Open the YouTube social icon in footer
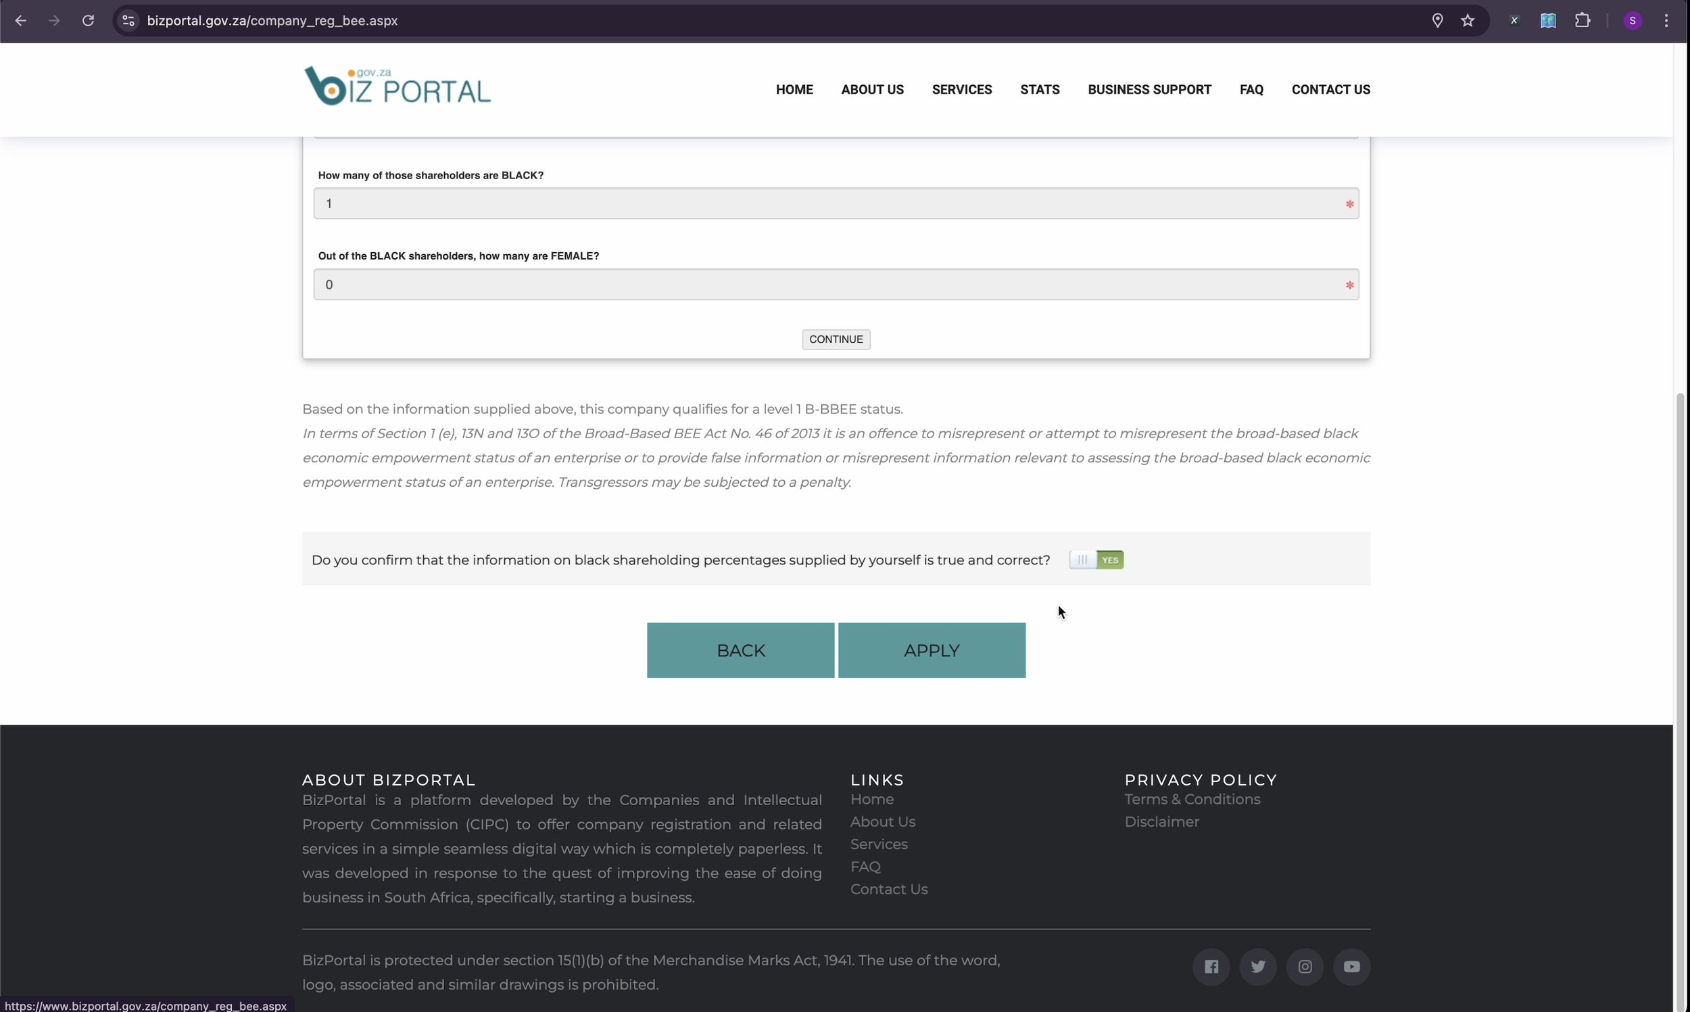This screenshot has height=1012, width=1690. [1351, 966]
